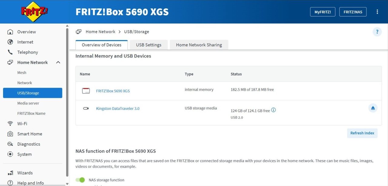The image size is (388, 186).
Task: Click the Wizards icon
Action: click(x=10, y=173)
